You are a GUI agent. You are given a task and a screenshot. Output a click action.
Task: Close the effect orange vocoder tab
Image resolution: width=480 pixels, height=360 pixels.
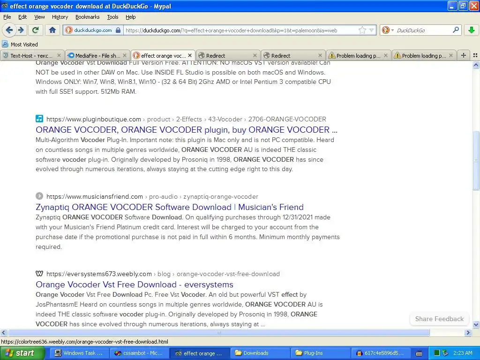pyautogui.click(x=190, y=55)
